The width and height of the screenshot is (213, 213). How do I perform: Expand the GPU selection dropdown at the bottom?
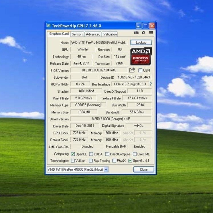[x=106, y=169]
